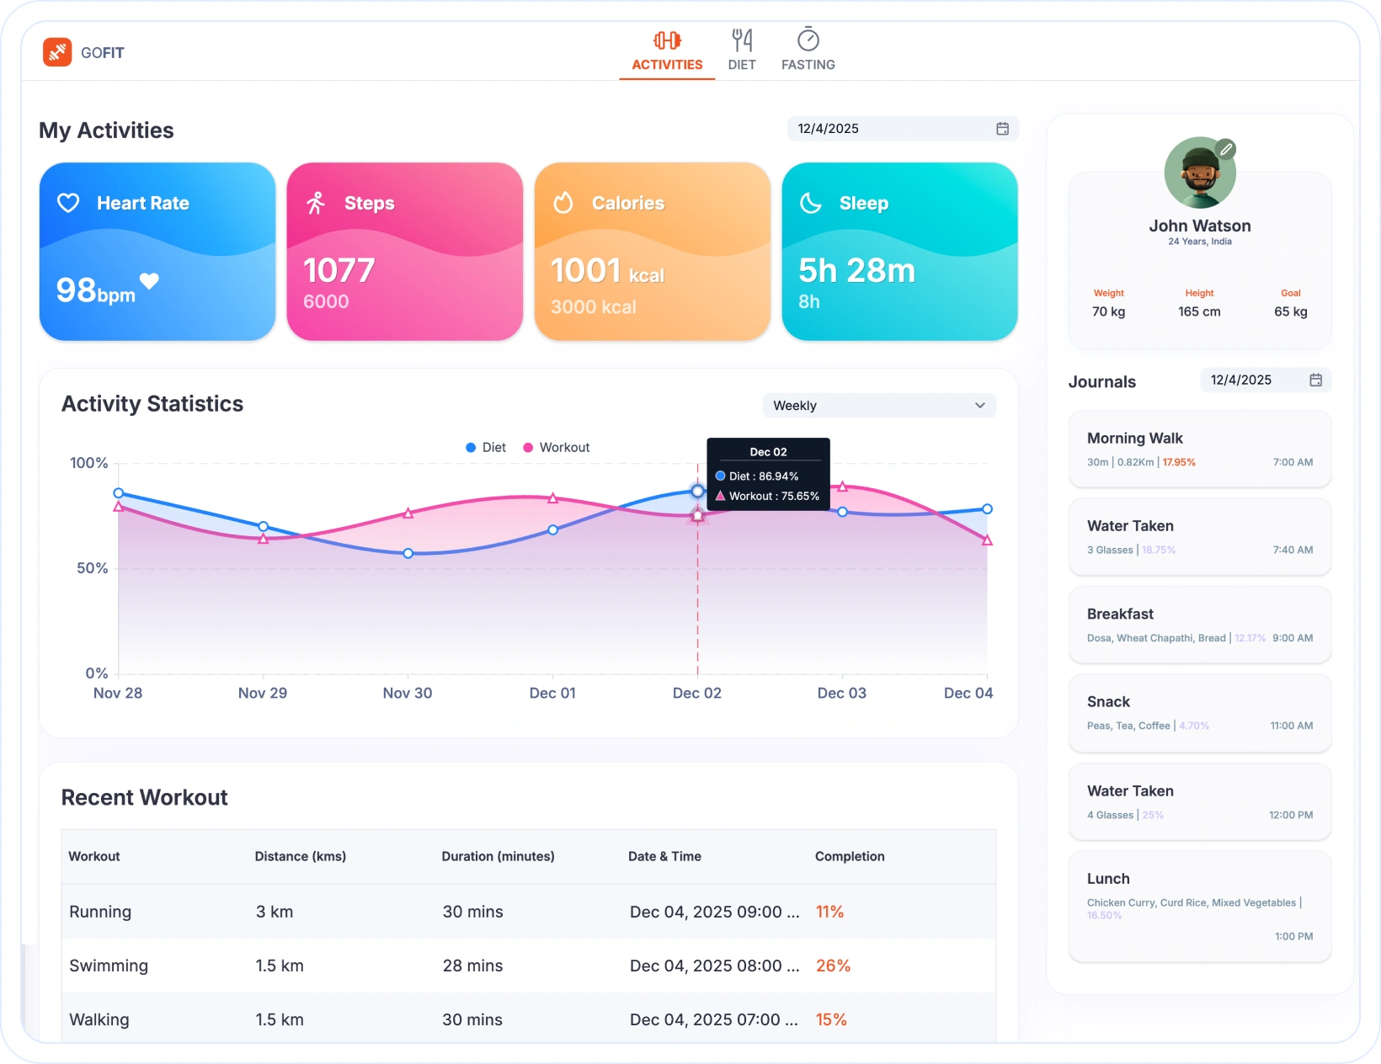Viewport: 1381px width, 1064px height.
Task: Open the 12:00 PM Water Taken entry
Action: [1200, 802]
